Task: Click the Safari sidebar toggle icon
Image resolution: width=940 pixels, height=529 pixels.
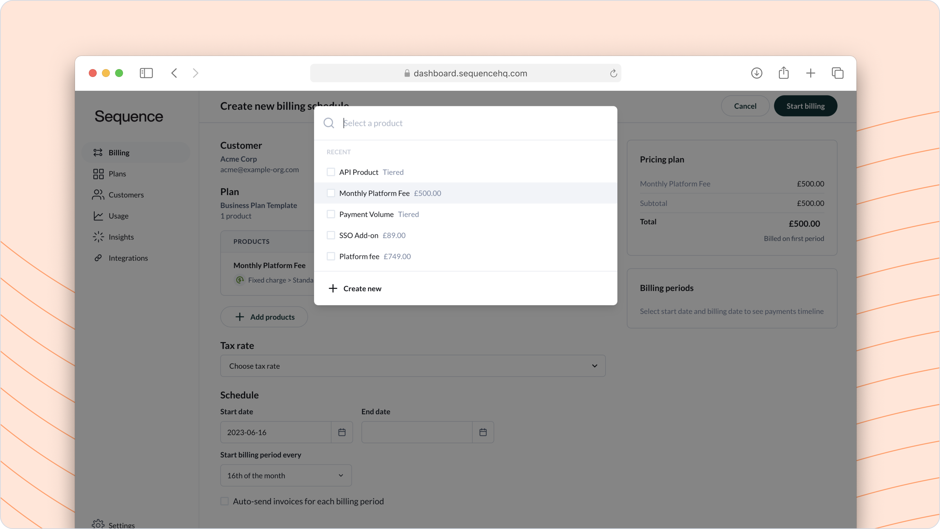Action: pyautogui.click(x=146, y=73)
